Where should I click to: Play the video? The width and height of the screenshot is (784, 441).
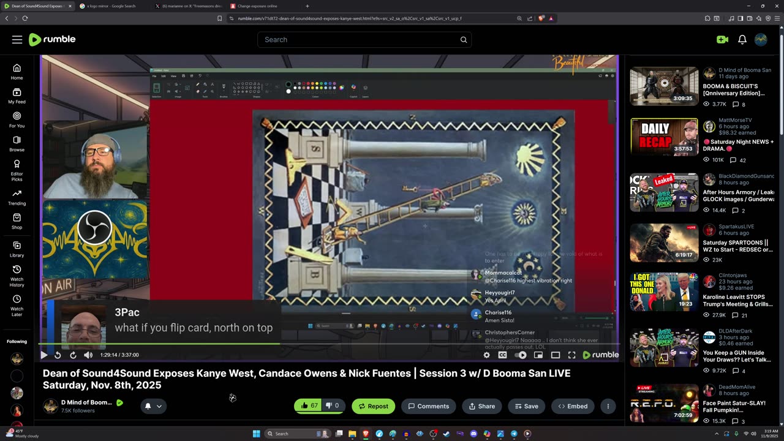[x=44, y=355]
